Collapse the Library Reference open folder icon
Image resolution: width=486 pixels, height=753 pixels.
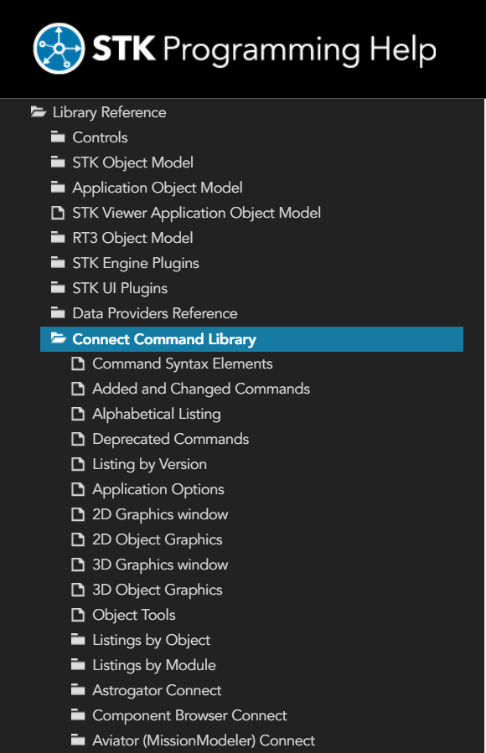pos(38,112)
